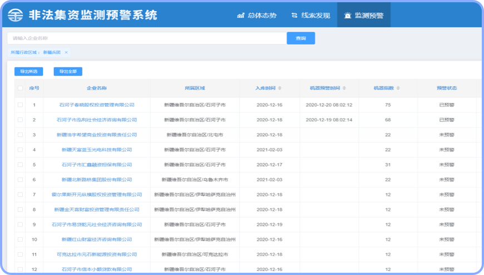Tick the checkbox for row 8

point(21,209)
